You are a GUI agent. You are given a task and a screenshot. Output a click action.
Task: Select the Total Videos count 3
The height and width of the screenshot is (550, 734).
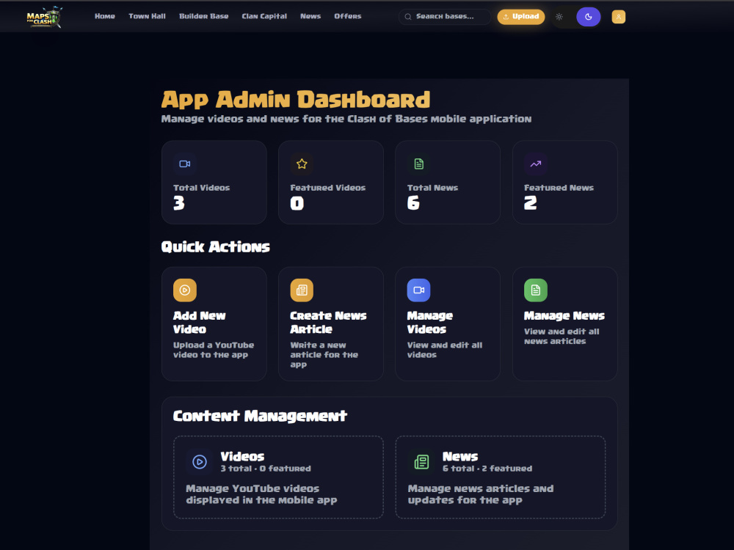[x=179, y=203]
